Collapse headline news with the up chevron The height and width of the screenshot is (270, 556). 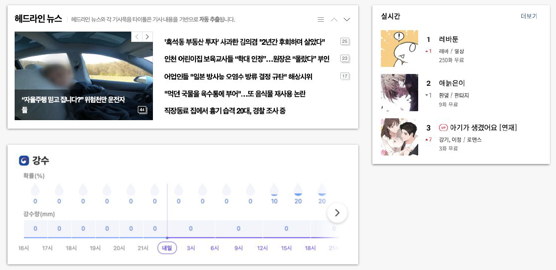coord(334,19)
